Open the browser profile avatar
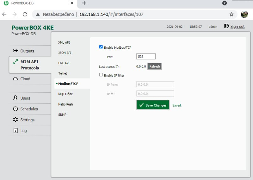253x180 pixels. pos(244,14)
